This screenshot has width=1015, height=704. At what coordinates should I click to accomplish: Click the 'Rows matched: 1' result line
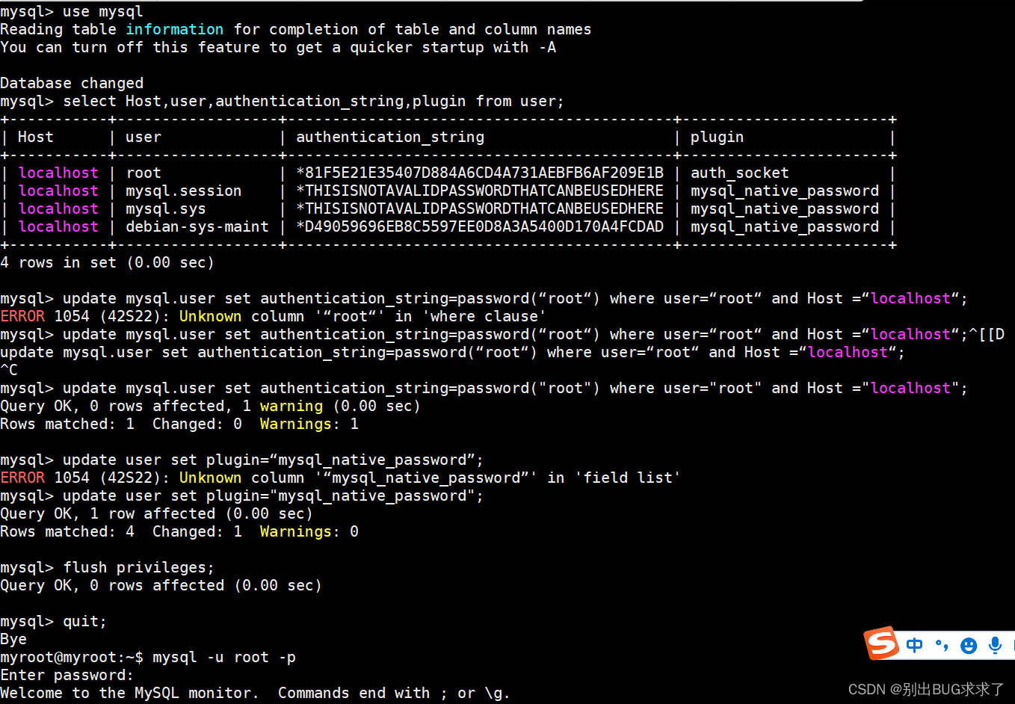pos(179,424)
